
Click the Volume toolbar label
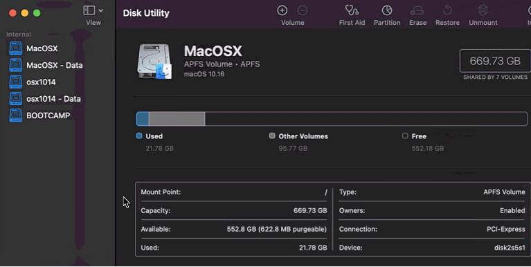click(292, 23)
